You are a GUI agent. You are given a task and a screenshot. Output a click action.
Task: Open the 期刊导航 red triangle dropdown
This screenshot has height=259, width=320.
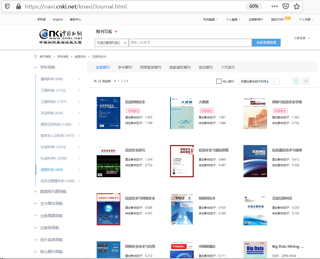(116, 32)
